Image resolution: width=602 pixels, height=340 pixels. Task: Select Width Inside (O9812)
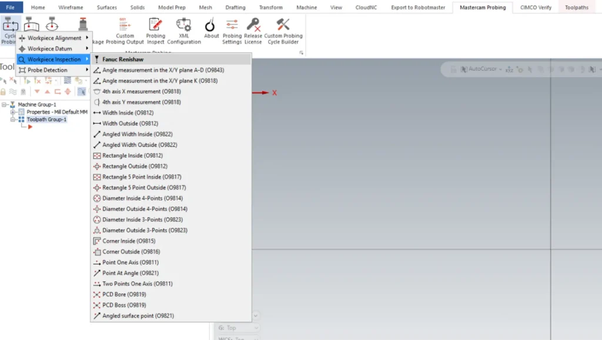point(171,112)
